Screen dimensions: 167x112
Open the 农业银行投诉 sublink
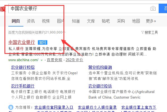[100, 86]
